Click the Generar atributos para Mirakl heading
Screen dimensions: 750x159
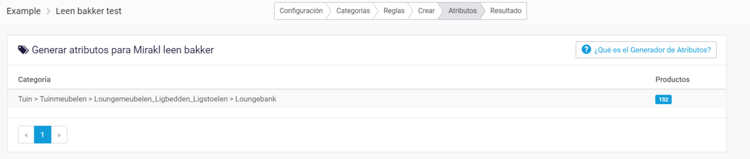(x=123, y=50)
